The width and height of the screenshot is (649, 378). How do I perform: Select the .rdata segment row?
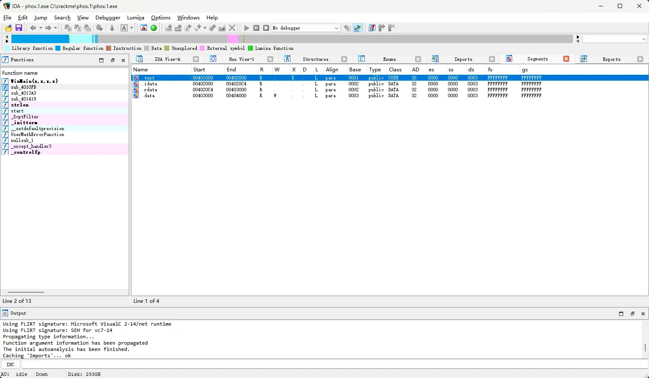click(390, 90)
